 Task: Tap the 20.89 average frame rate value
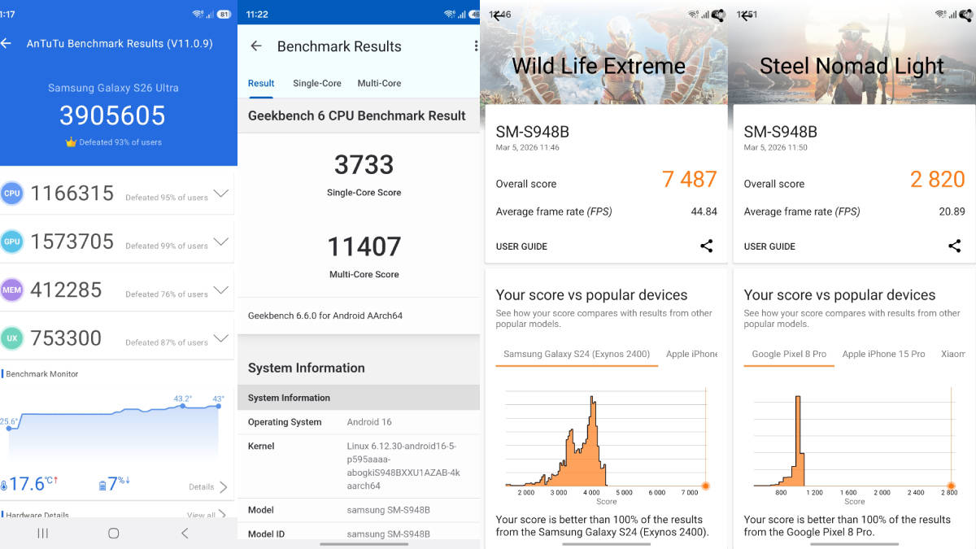[952, 211]
